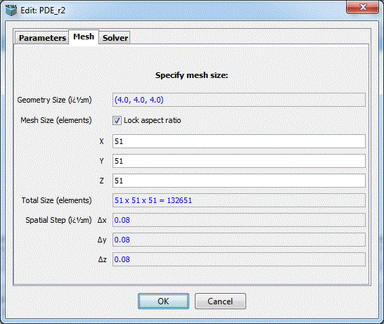Click the Lock aspect ratio label
Screen dimensions: 384x324
[x=153, y=120]
